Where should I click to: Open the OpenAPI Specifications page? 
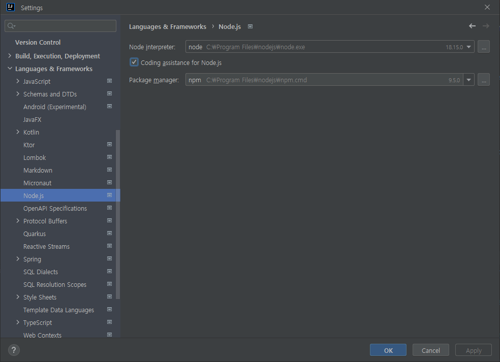pos(55,208)
